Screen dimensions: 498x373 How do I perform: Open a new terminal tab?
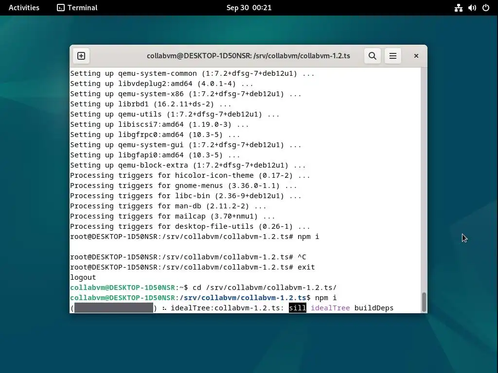coord(81,56)
